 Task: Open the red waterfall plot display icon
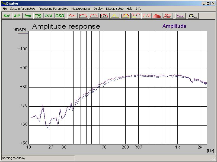point(168,16)
